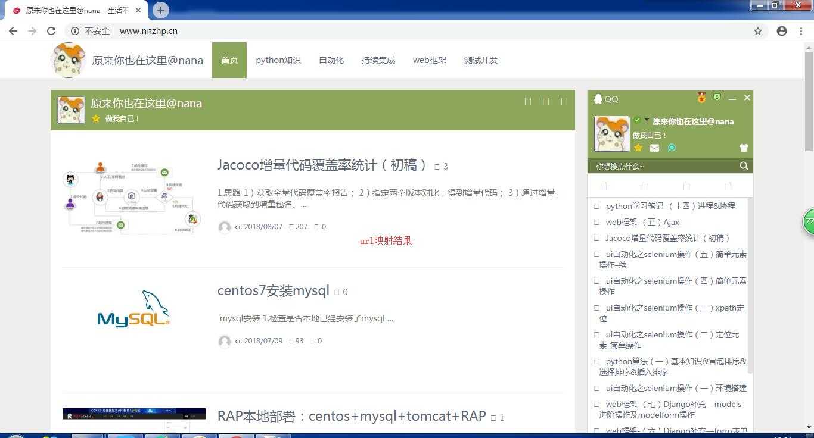Click view count 93 on centos7 post

coord(297,341)
